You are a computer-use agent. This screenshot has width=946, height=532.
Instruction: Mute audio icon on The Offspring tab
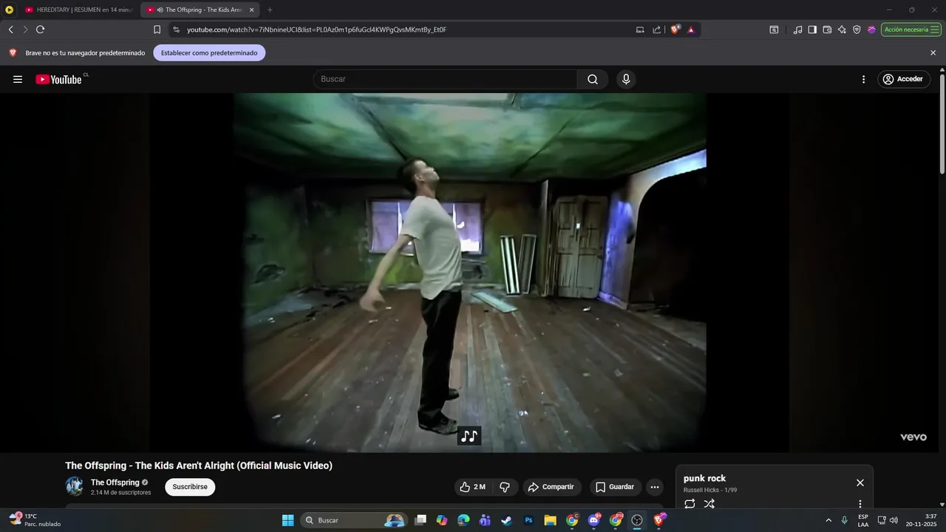point(160,10)
